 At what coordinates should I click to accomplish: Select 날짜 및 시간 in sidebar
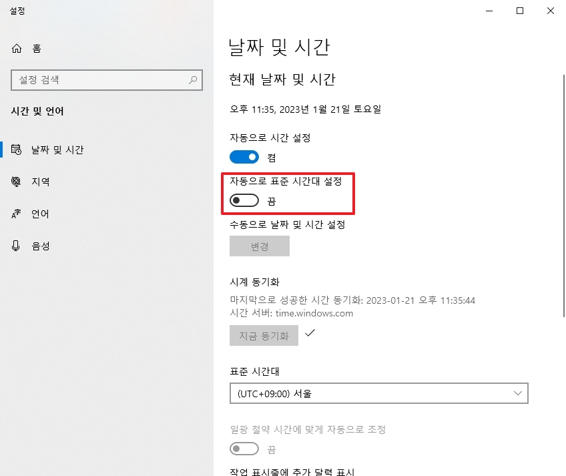[107, 150]
